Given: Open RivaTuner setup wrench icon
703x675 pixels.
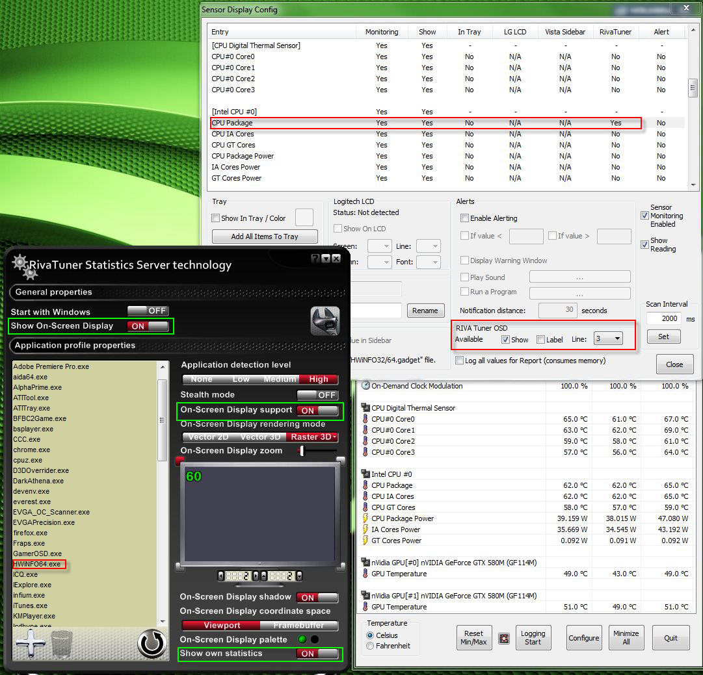Looking at the screenshot, I should click(x=325, y=321).
